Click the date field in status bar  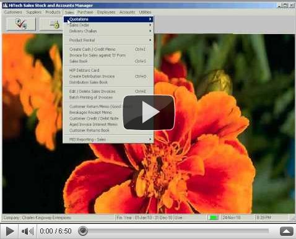[x=232, y=217]
